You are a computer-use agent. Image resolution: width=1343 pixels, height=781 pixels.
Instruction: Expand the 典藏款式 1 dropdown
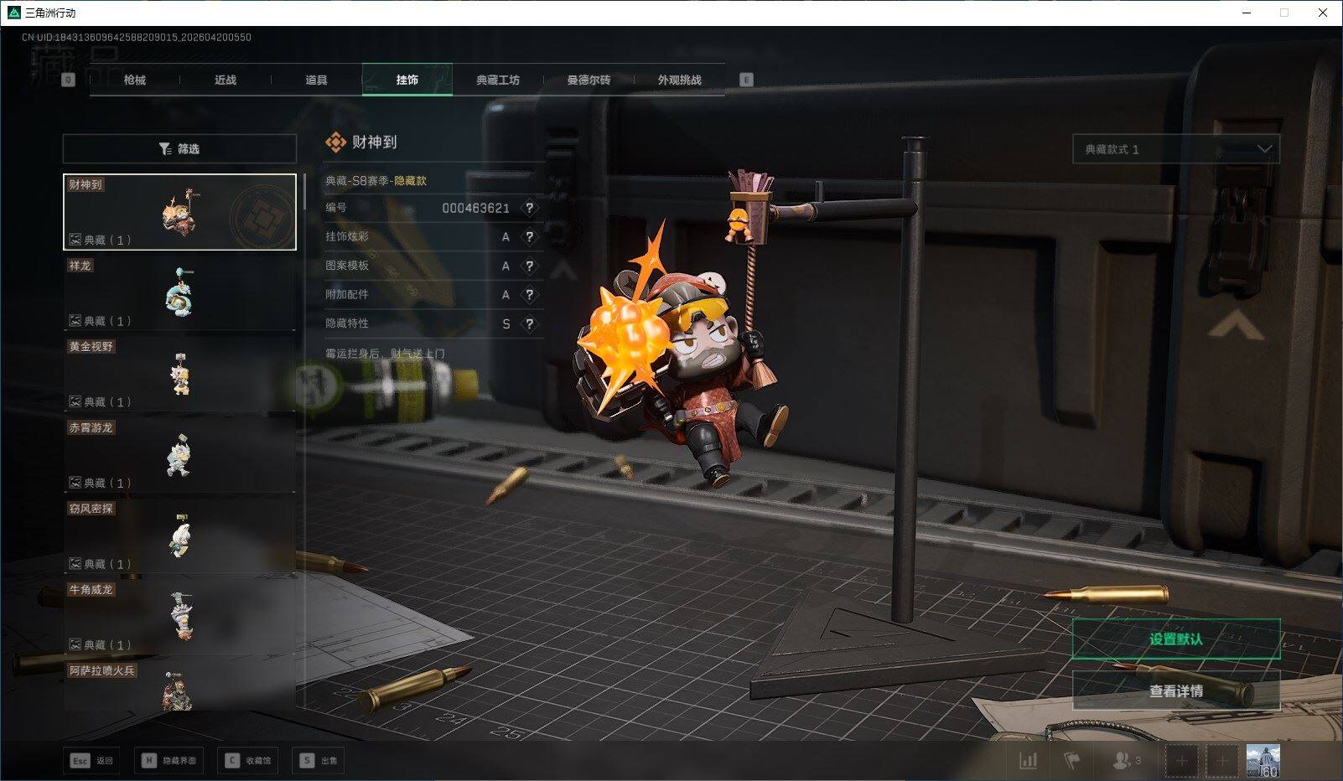(1176, 149)
